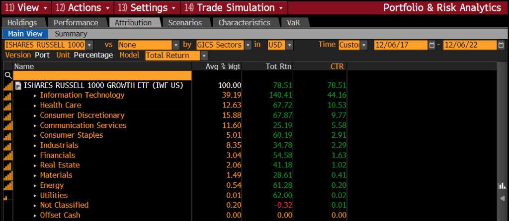Open chart icon for Real Estate row
Image resolution: width=509 pixels, height=221 pixels.
[8, 166]
